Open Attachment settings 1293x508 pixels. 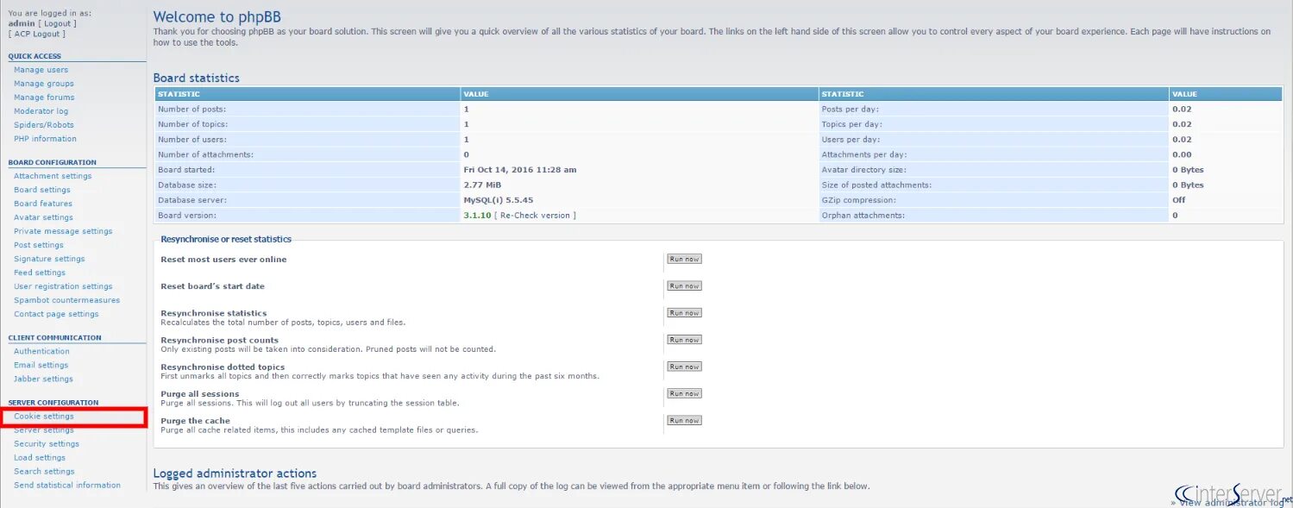point(53,176)
